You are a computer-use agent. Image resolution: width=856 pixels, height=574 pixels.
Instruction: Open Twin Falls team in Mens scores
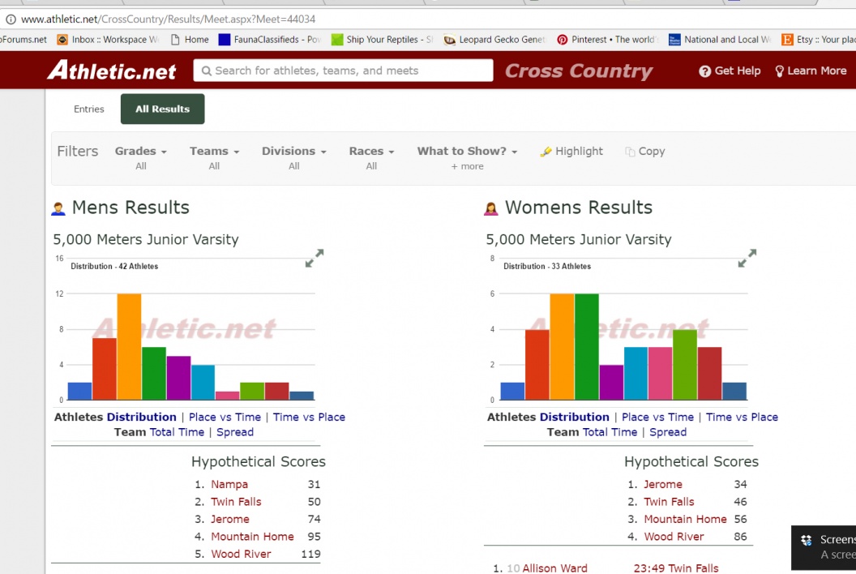[236, 502]
